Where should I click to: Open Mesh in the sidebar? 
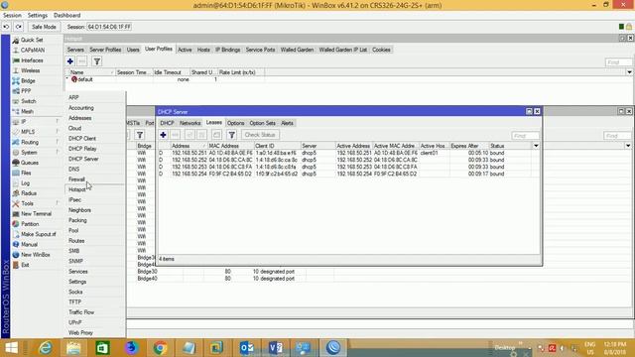coord(27,111)
